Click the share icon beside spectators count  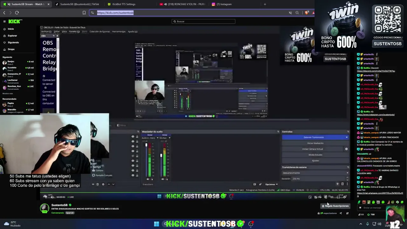(341, 213)
